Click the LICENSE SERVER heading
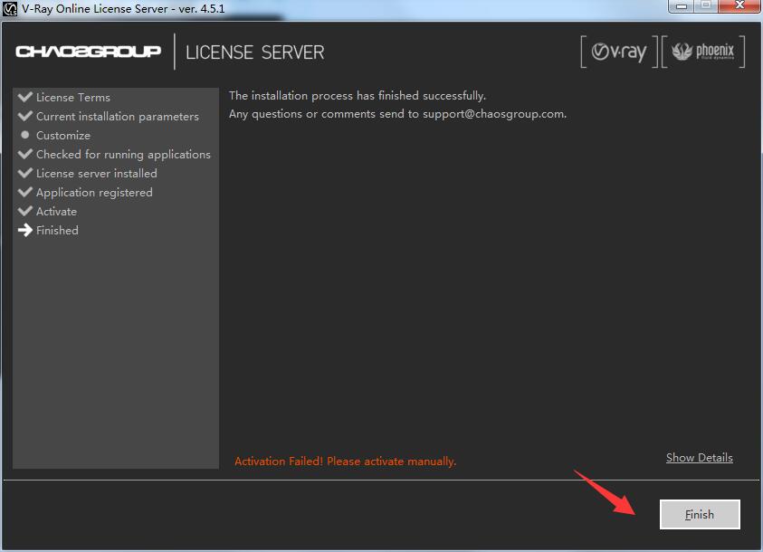 pyautogui.click(x=255, y=52)
